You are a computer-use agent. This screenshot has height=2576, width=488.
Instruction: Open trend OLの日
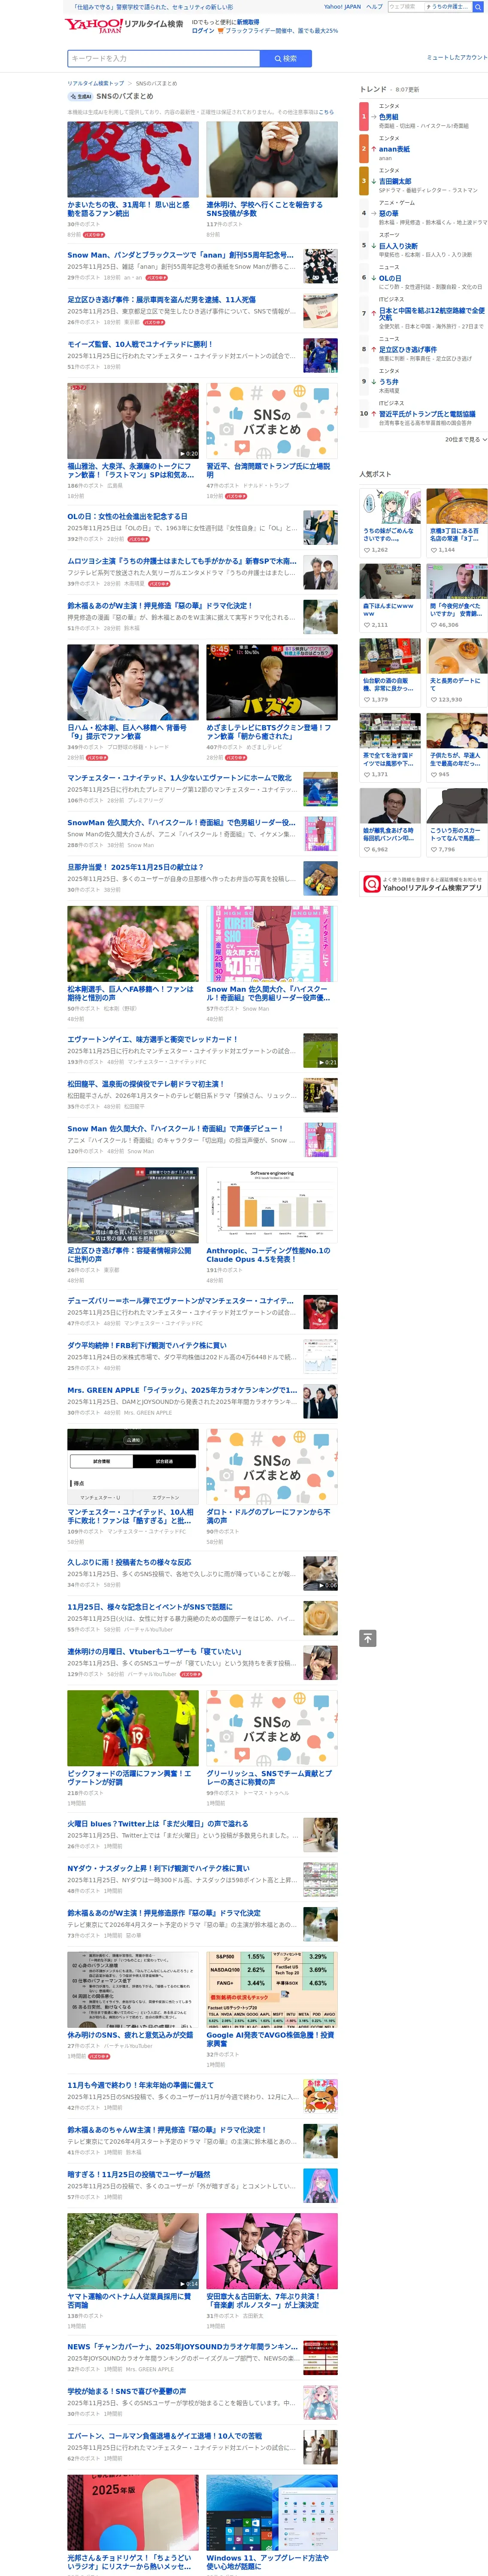pyautogui.click(x=390, y=278)
